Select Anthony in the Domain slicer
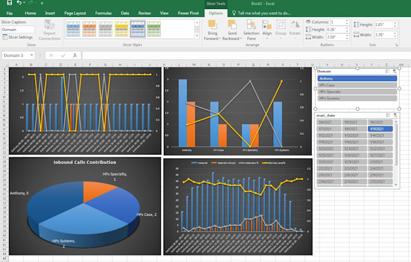The width and height of the screenshot is (411, 262). click(357, 79)
